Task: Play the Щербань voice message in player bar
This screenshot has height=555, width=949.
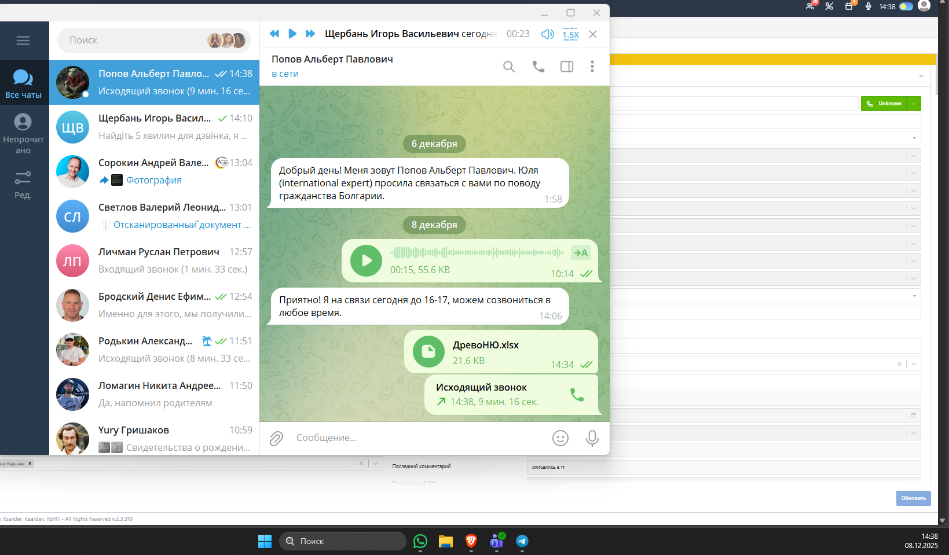Action: pyautogui.click(x=292, y=34)
